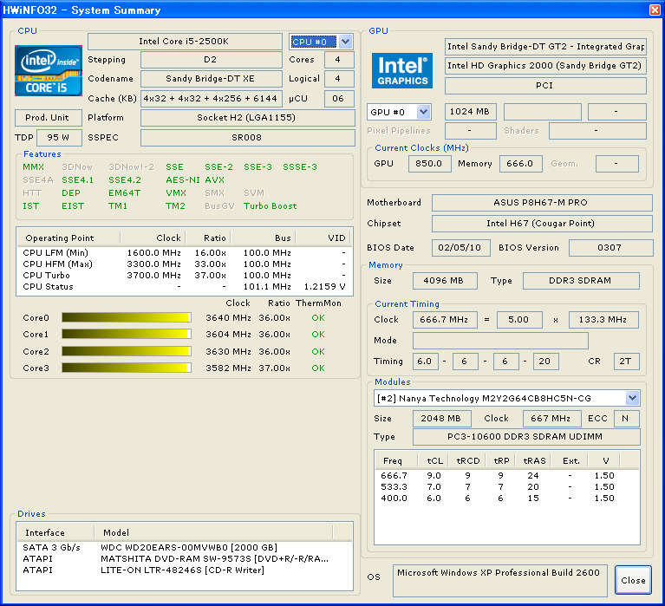The height and width of the screenshot is (606, 665).
Task: Click the Core2 usage bar
Action: 127,351
